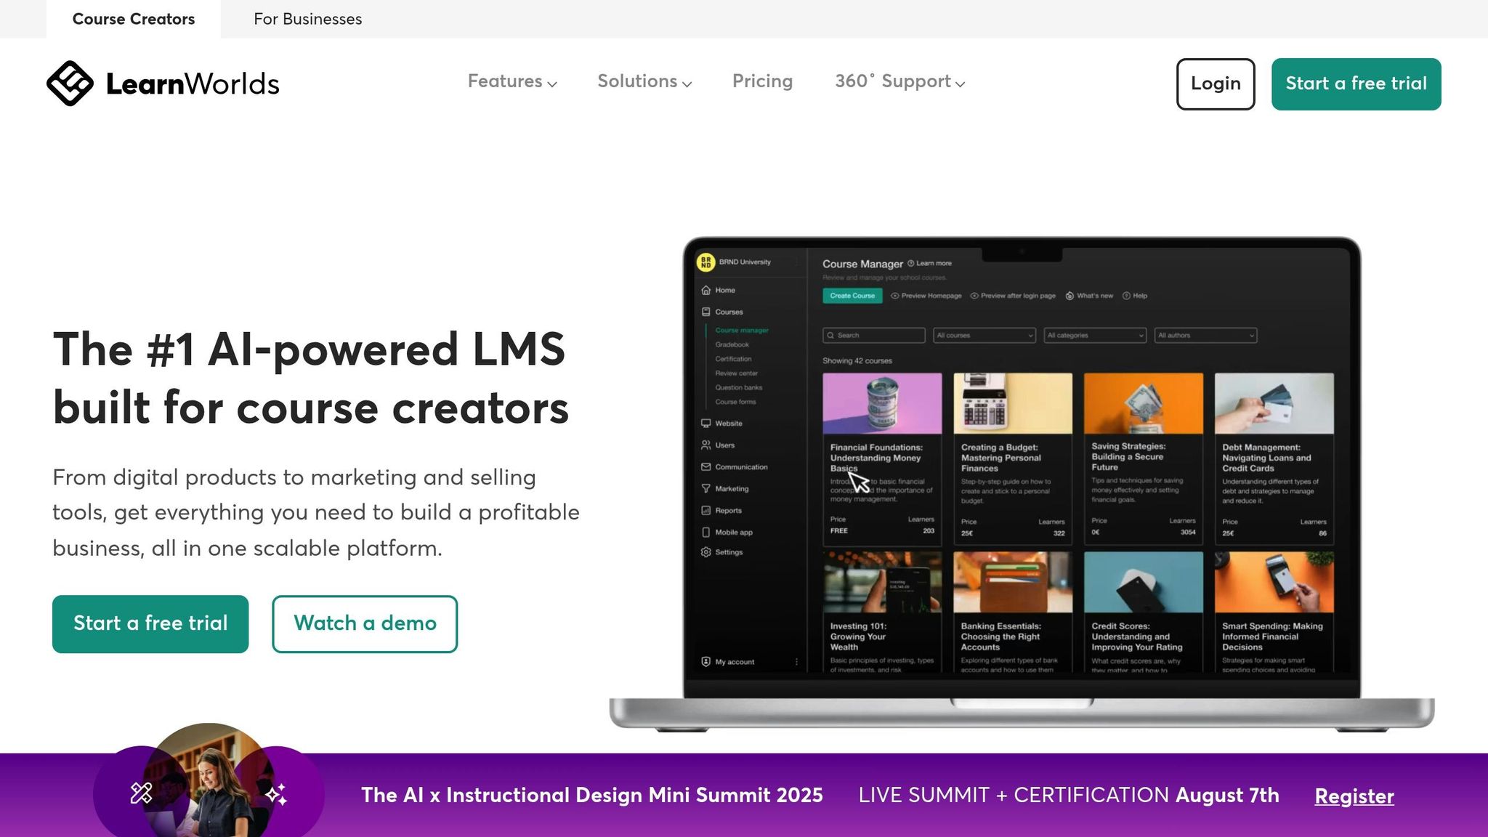Select Course forms in the sidebar

point(735,402)
